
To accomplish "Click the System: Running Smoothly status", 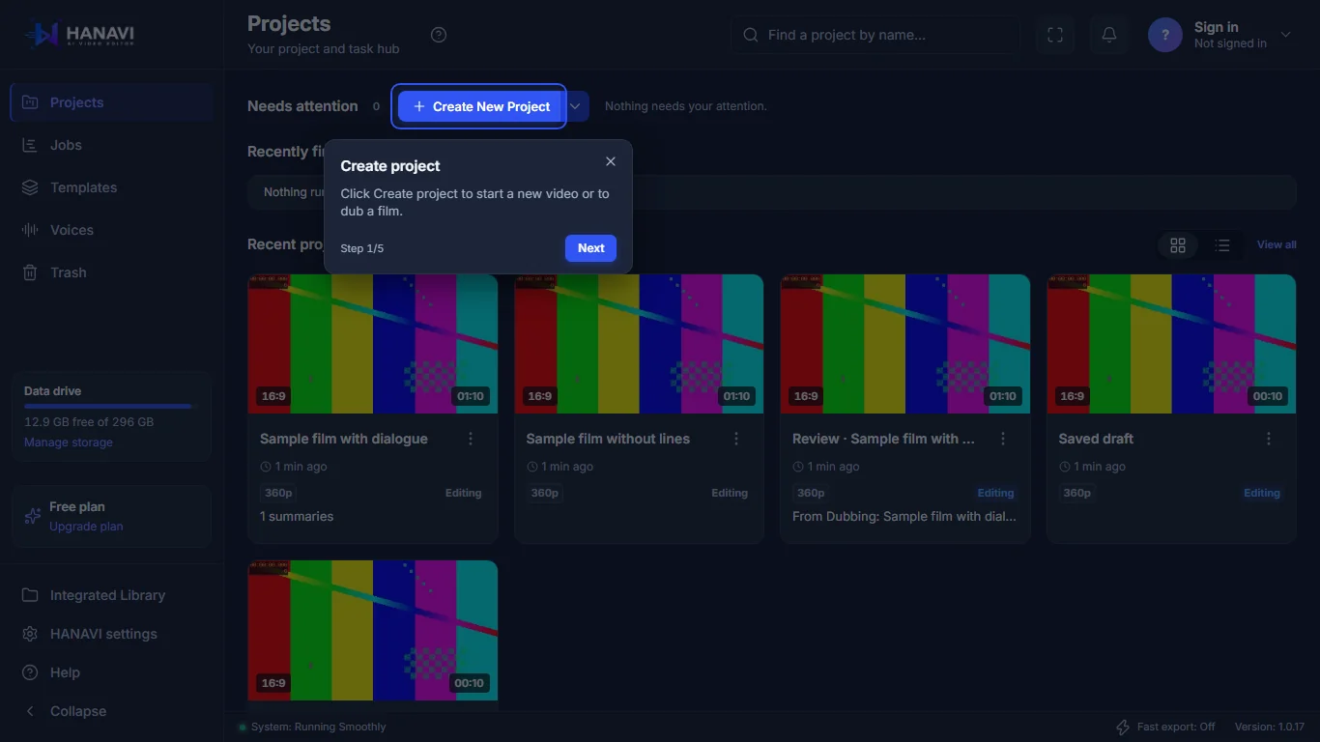I will tap(312, 727).
